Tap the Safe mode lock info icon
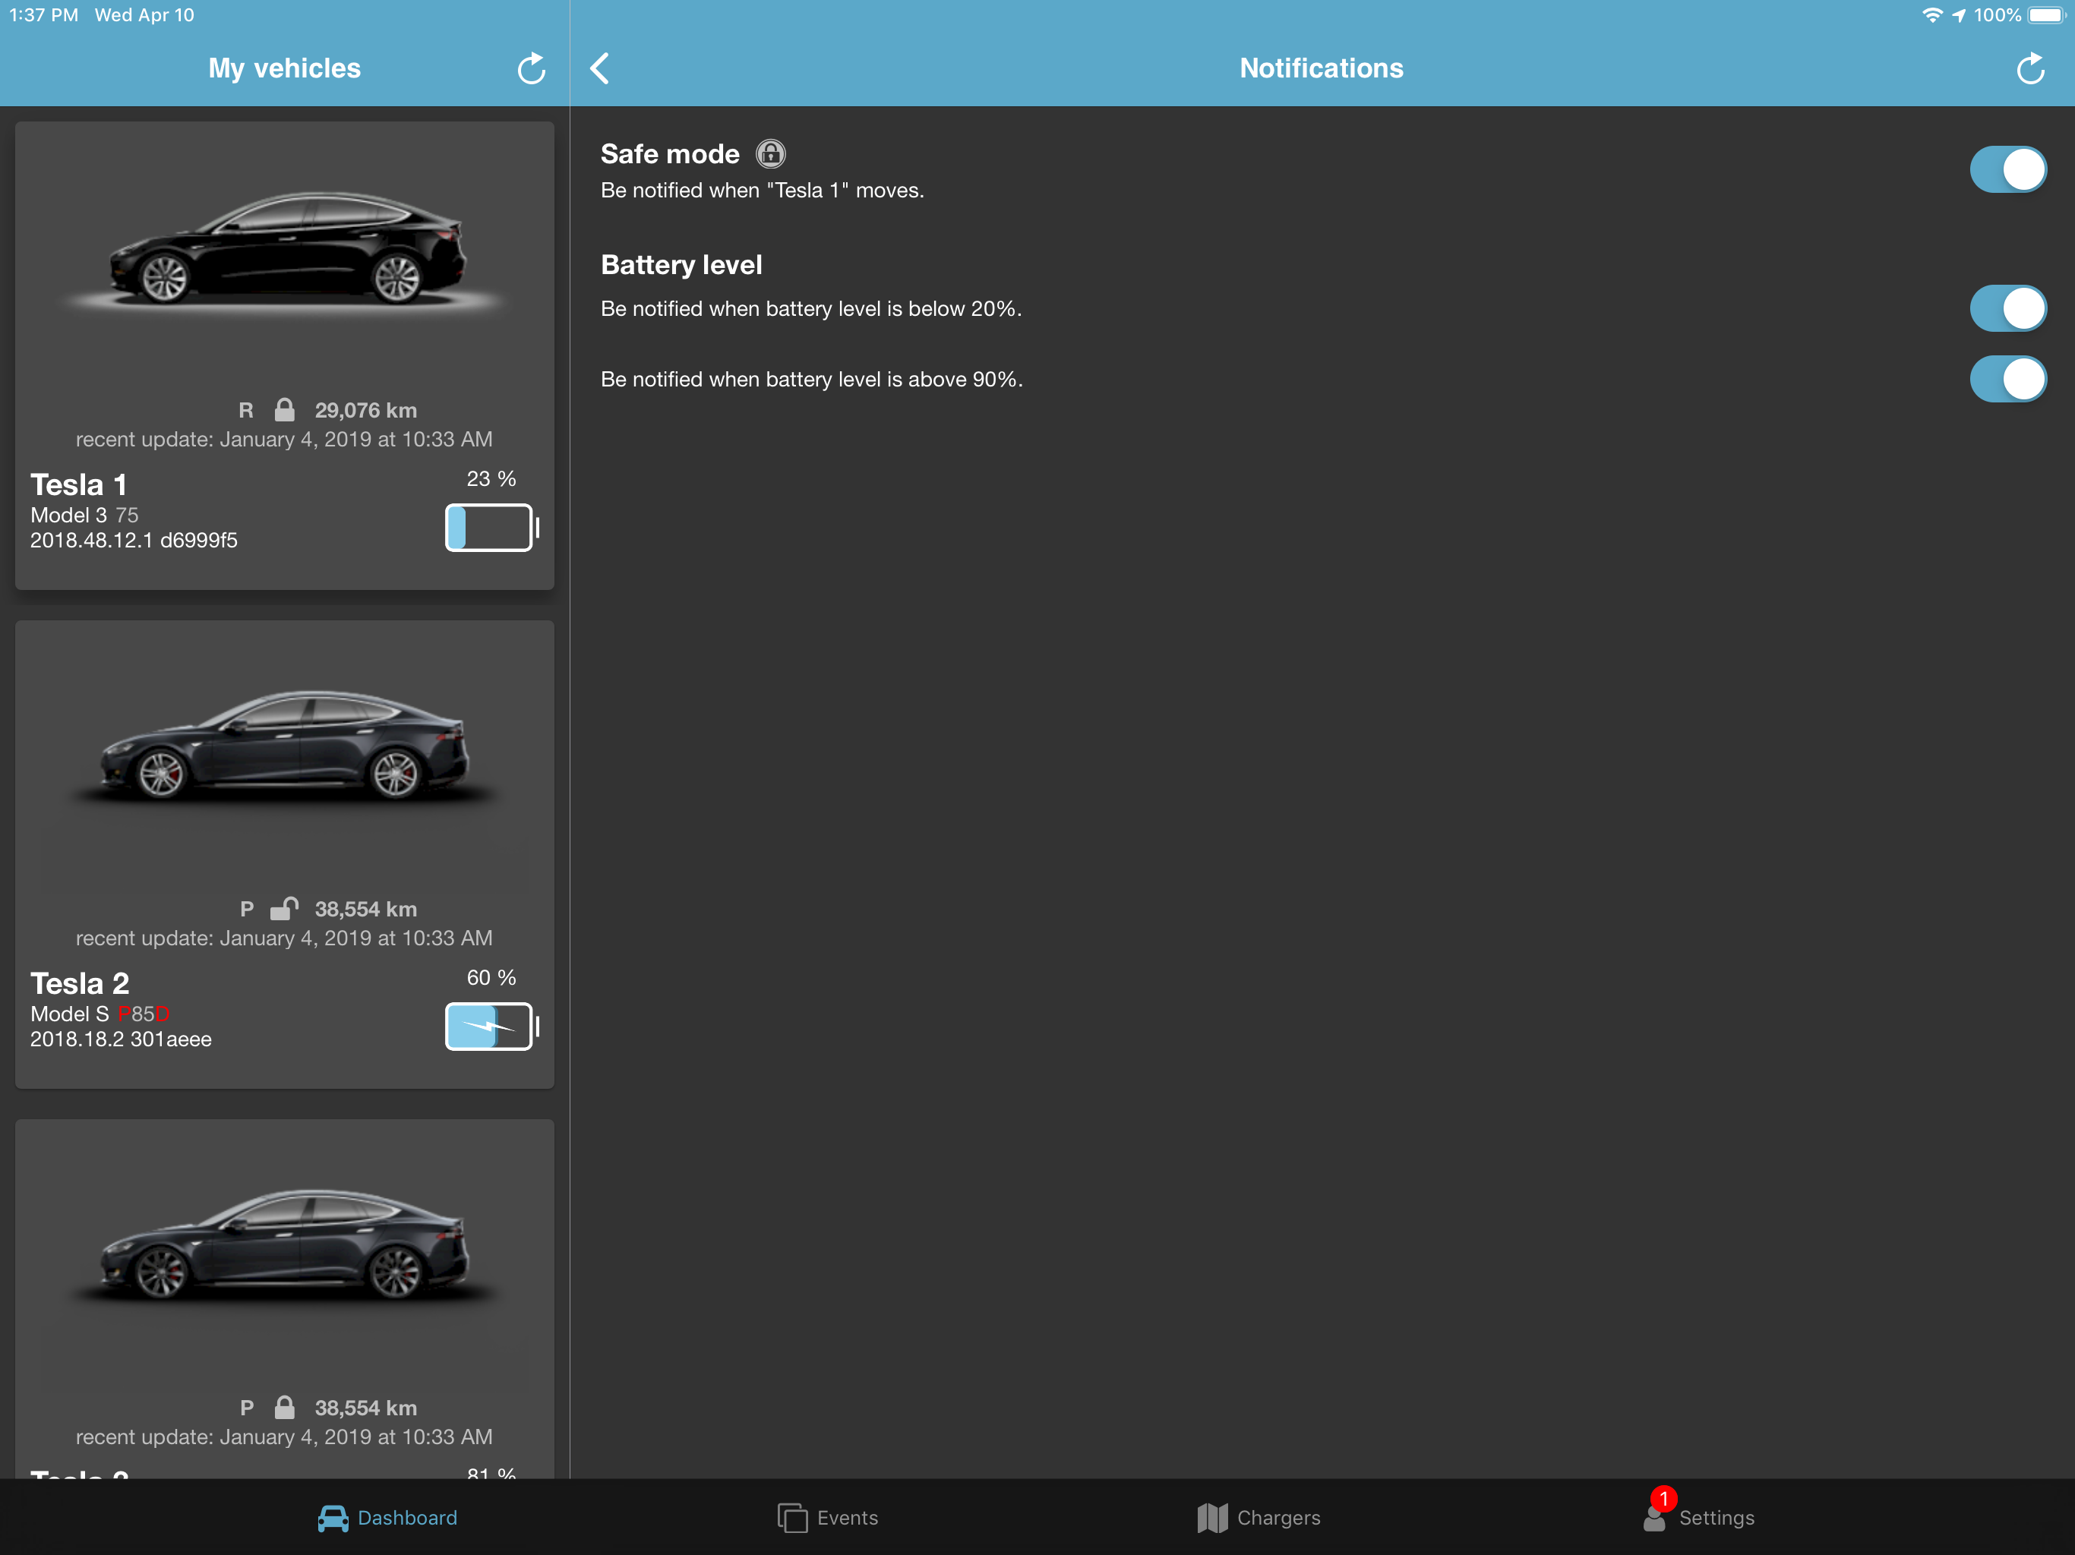Image resolution: width=2075 pixels, height=1555 pixels. [x=770, y=154]
